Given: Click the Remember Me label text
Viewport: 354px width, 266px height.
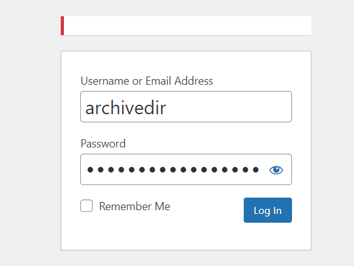Looking at the screenshot, I should [135, 206].
